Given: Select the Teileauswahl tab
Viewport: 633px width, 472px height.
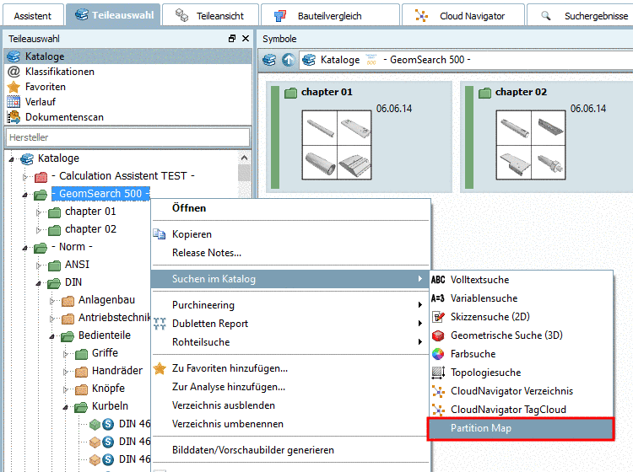Looking at the screenshot, I should [113, 15].
